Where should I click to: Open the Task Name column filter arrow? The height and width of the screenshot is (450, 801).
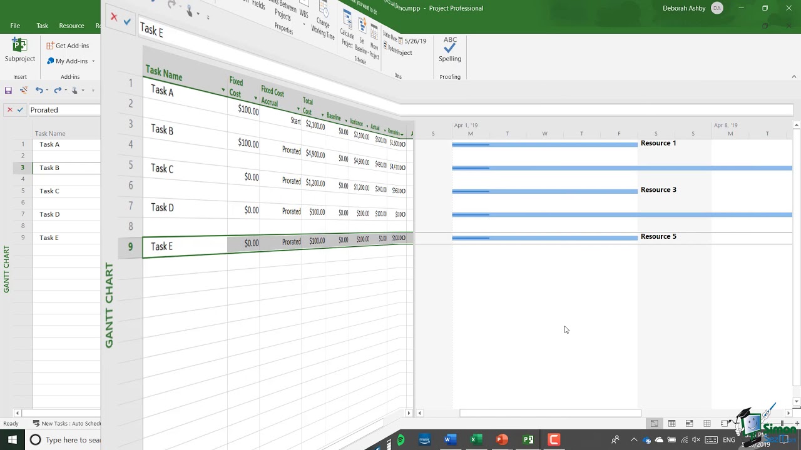tap(223, 91)
